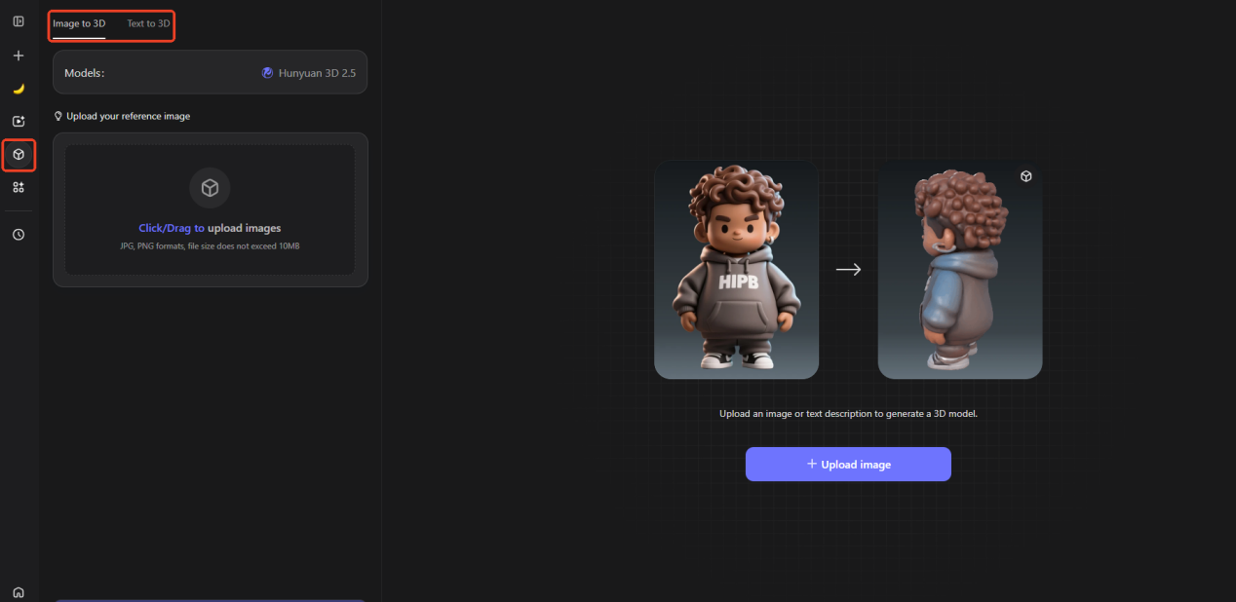Switch to the Image to 3D tab
Screen dimensions: 1236x602
coord(79,23)
